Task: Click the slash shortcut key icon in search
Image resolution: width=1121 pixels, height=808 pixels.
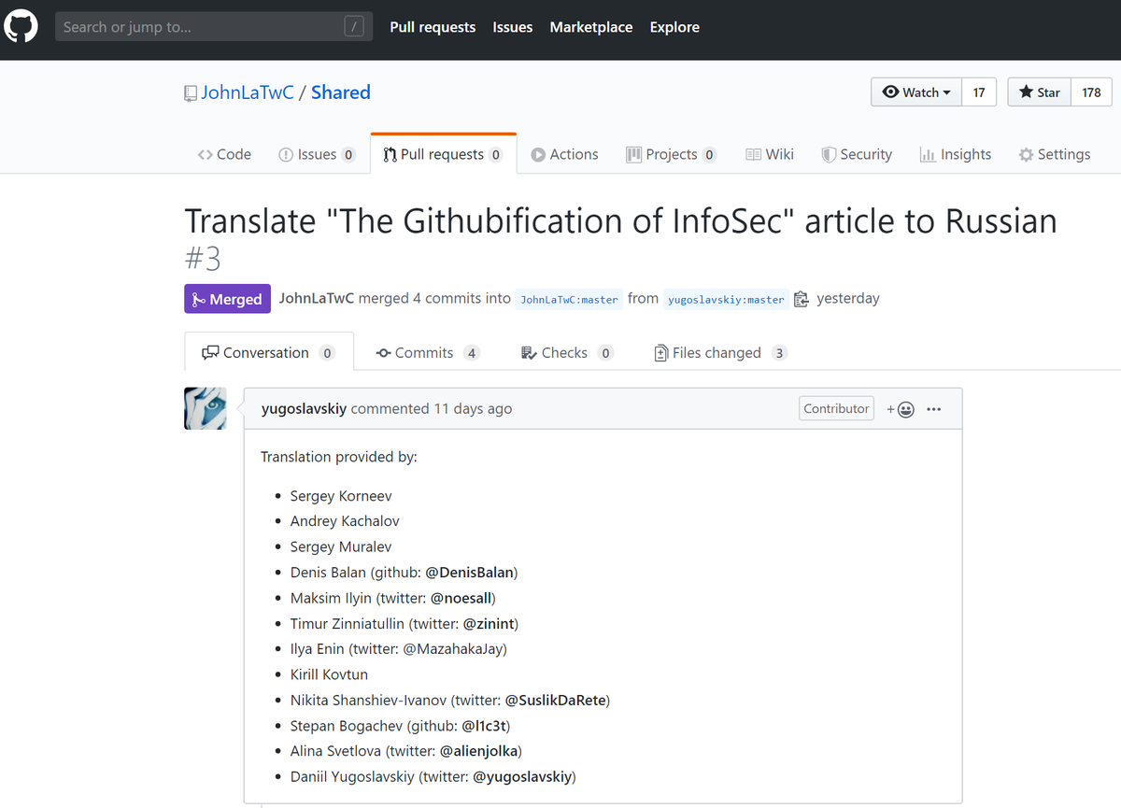Action: 353,26
